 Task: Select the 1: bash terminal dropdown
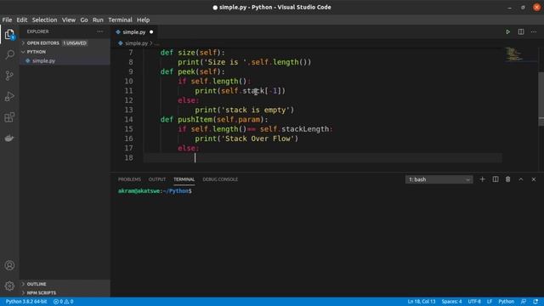(x=439, y=179)
